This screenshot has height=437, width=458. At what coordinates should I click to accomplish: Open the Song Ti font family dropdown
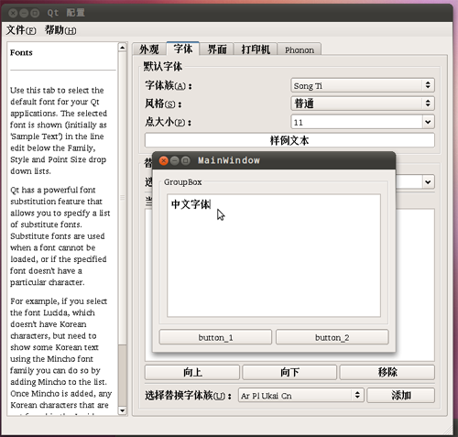[363, 85]
